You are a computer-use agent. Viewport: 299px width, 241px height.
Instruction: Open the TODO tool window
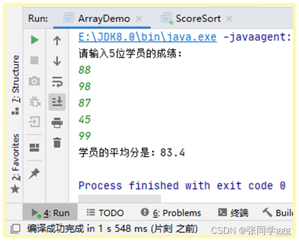[105, 213]
